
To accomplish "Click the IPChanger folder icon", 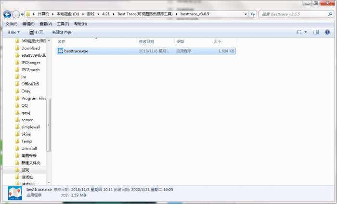I will click(17, 63).
